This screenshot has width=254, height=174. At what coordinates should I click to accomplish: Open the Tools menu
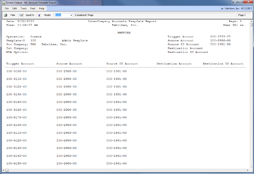click(24, 9)
